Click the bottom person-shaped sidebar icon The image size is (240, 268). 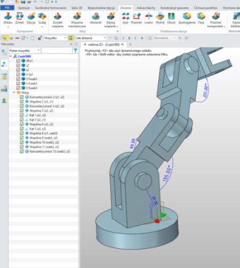point(4,100)
